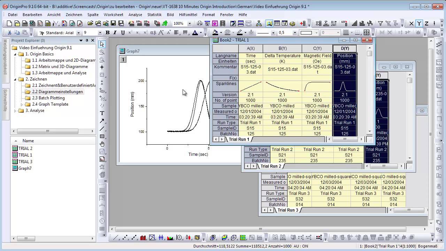
Task: Open the font color picker dropdown
Action: point(201,33)
